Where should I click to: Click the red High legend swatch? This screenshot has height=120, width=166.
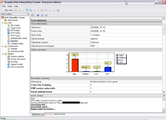click(117, 55)
